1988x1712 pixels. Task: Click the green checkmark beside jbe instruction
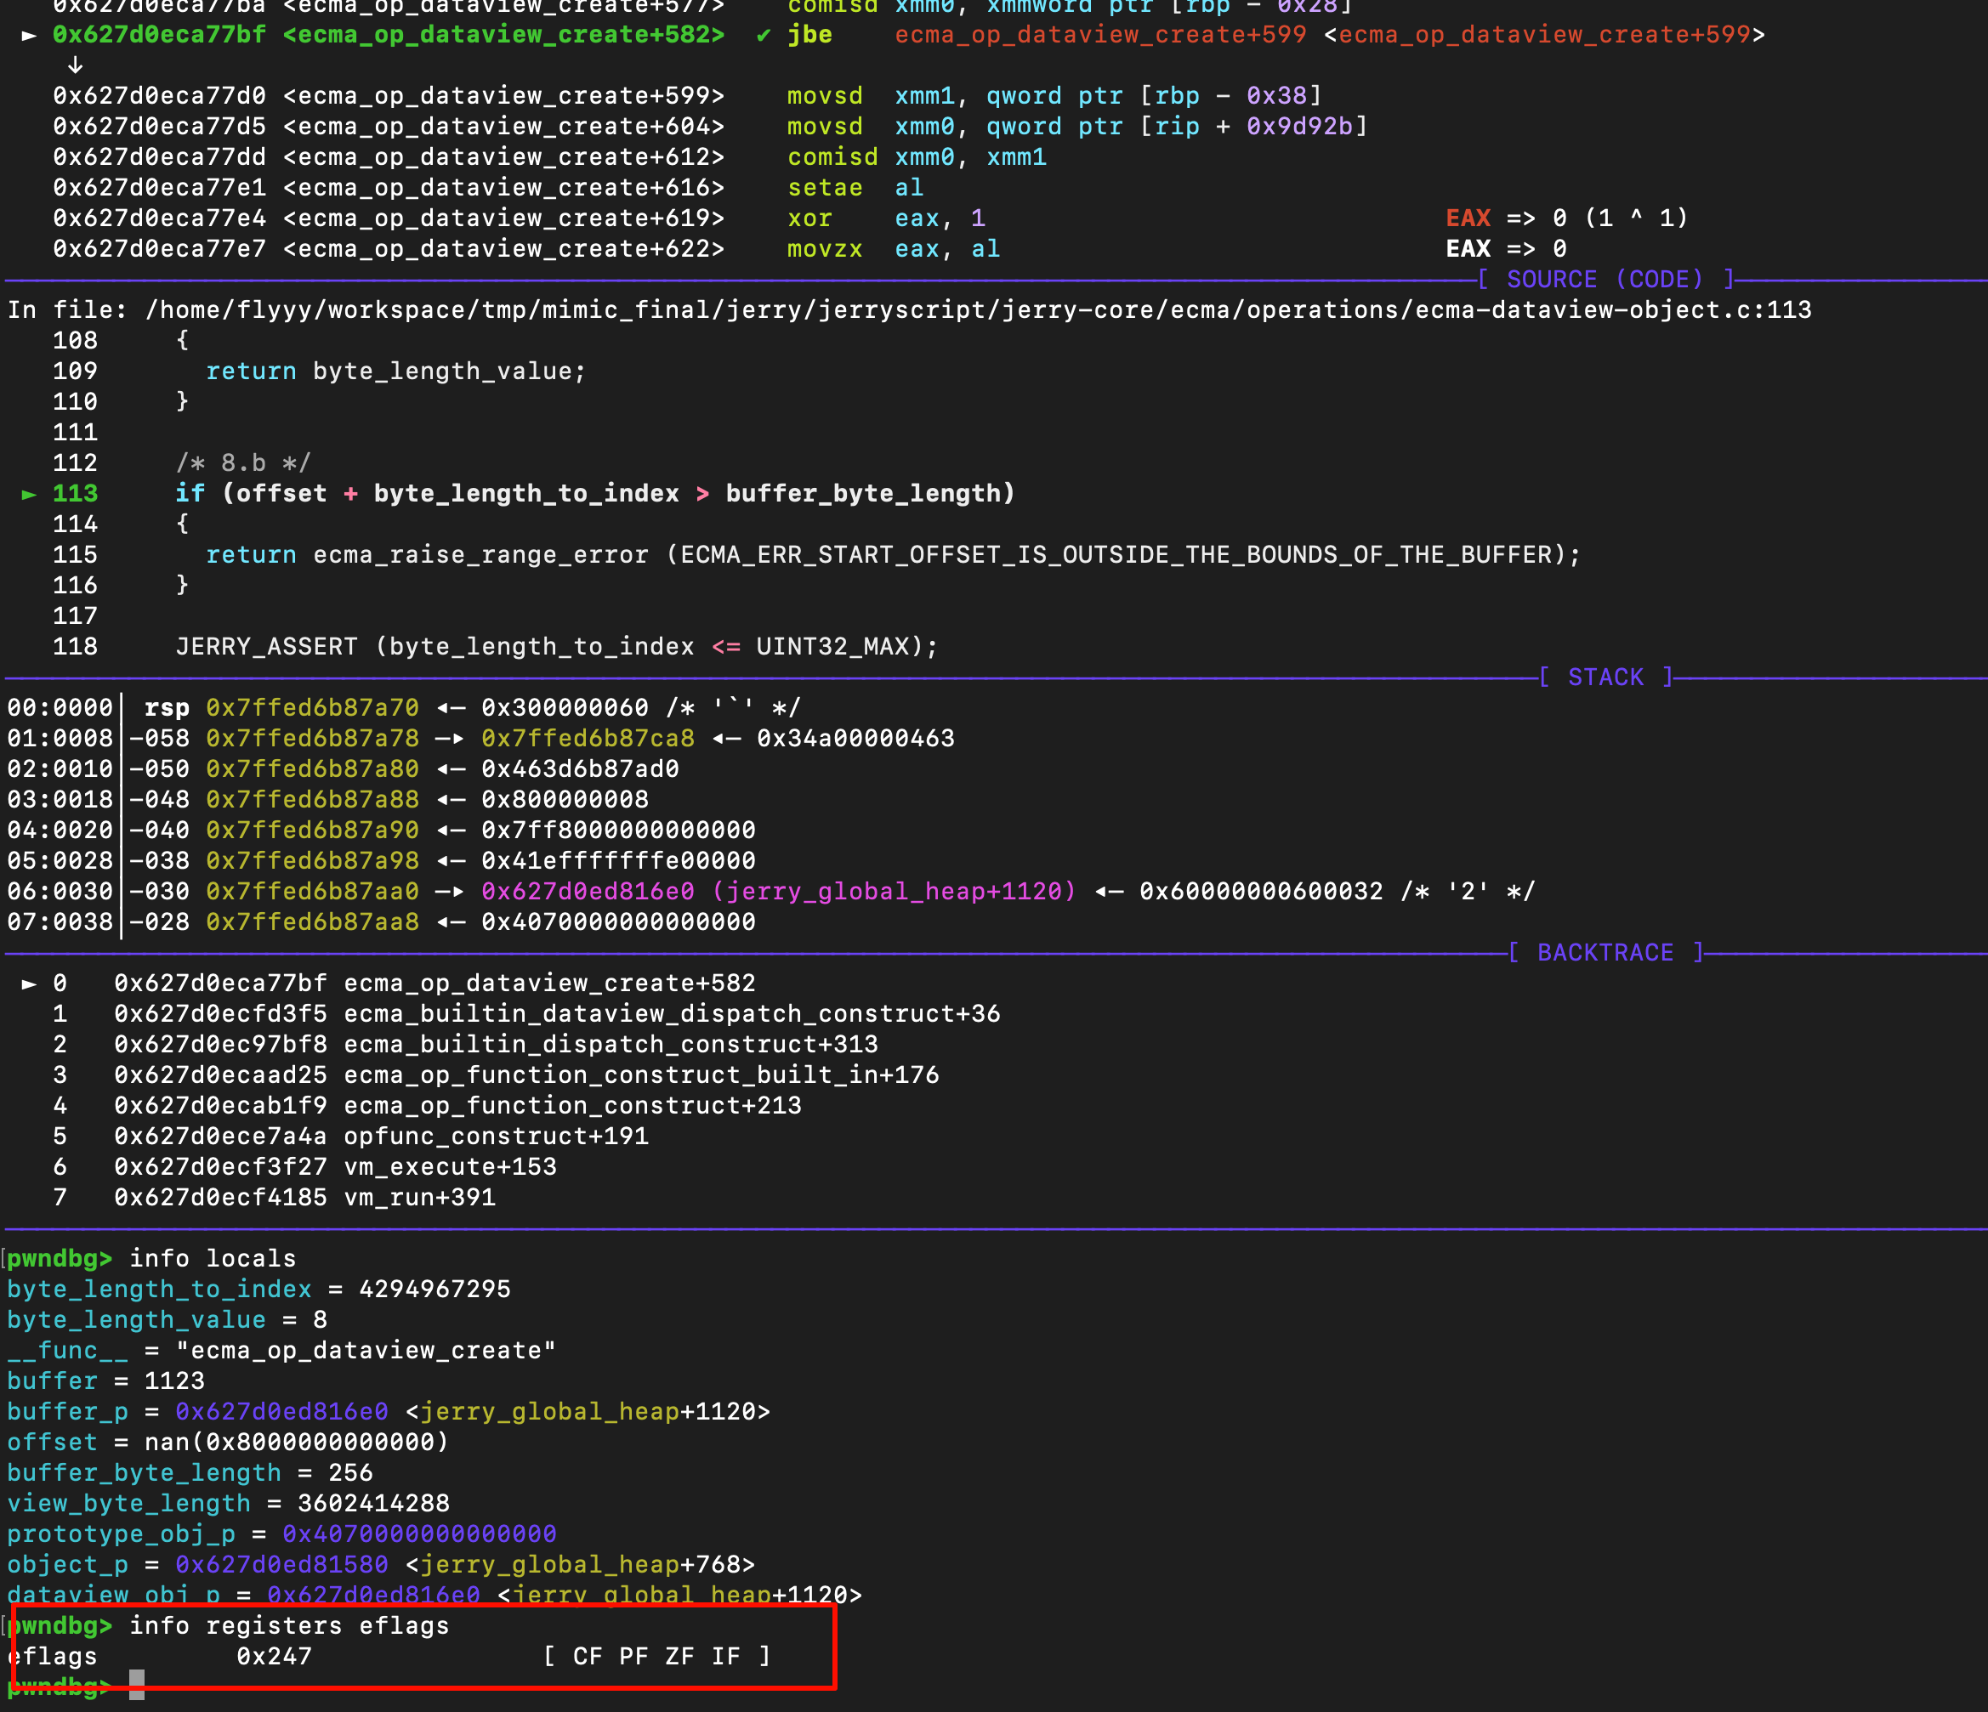(763, 36)
